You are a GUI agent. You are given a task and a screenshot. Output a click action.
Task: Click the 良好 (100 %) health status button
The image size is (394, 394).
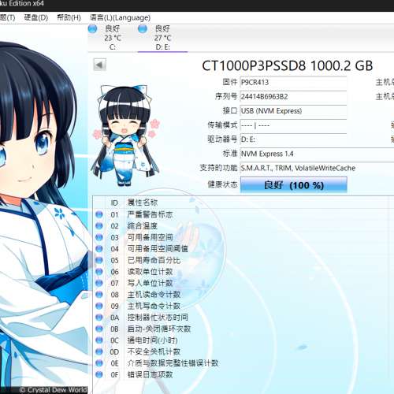coord(294,185)
